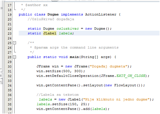Click the class name Dugme in class declaration
Screen dimensions: 160x114
(53, 15)
